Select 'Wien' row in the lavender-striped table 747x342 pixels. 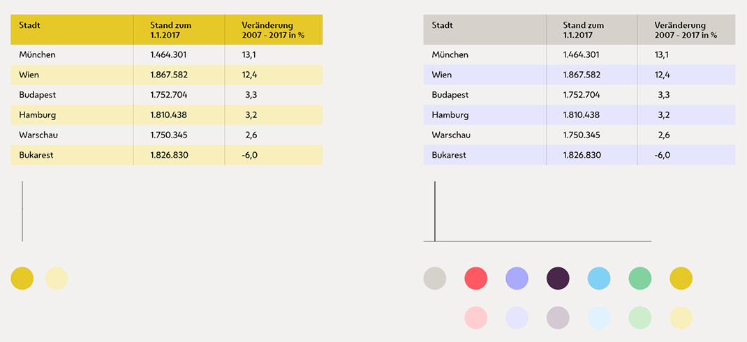pyautogui.click(x=442, y=75)
